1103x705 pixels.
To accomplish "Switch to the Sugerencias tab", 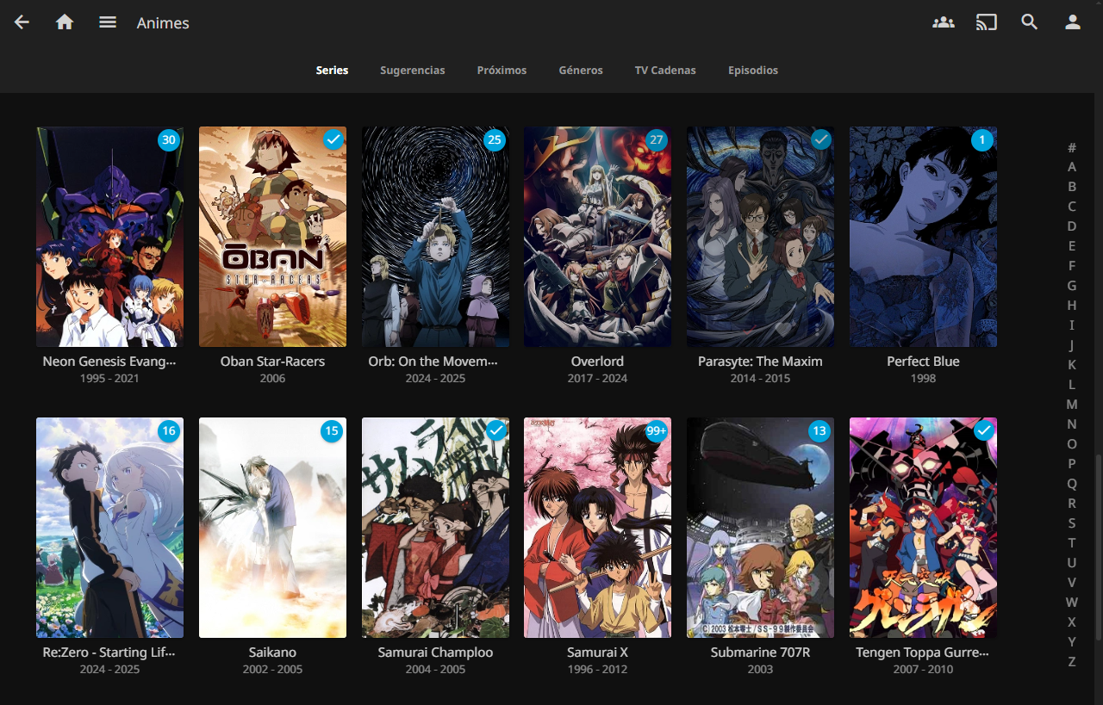I will click(413, 70).
